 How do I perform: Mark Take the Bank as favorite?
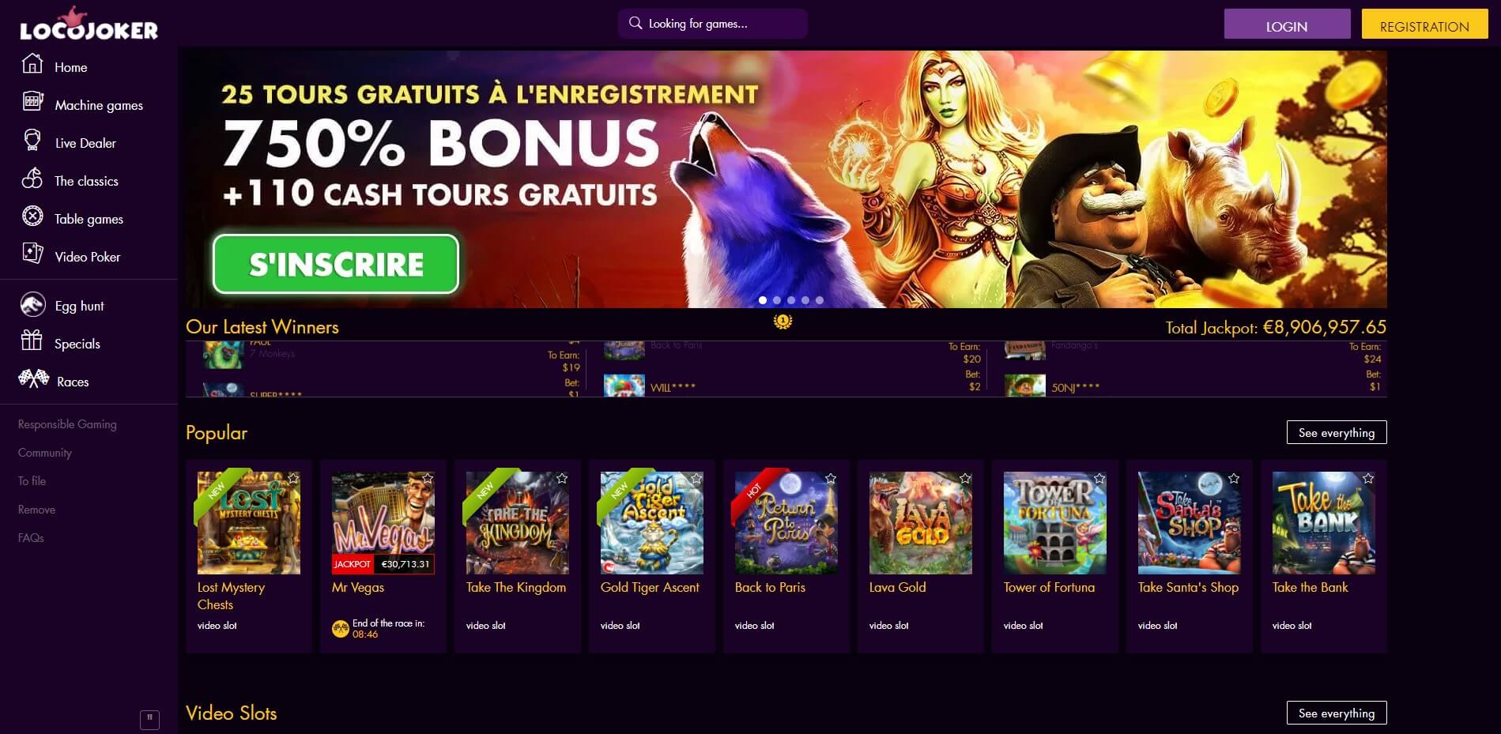point(1368,478)
